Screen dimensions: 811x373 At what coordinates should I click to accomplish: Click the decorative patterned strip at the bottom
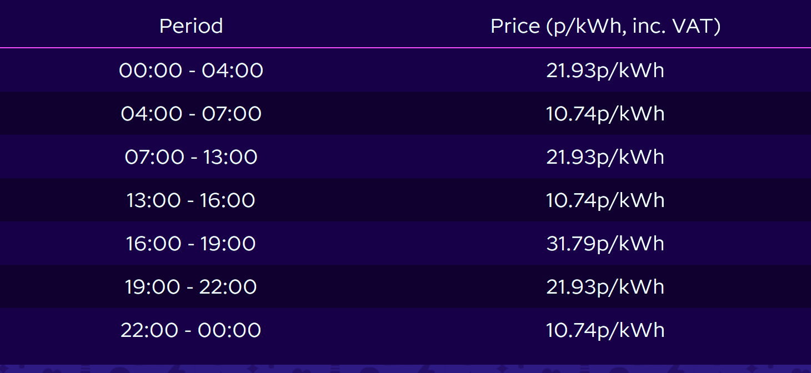point(405,369)
